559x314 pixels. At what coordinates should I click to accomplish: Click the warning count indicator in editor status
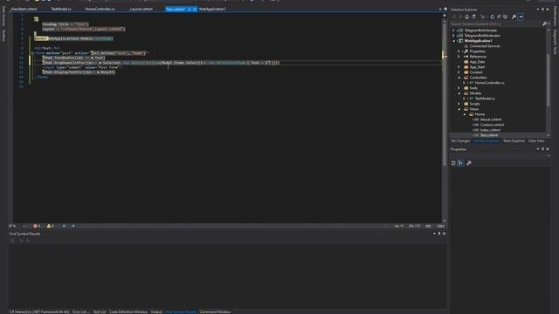[51, 226]
